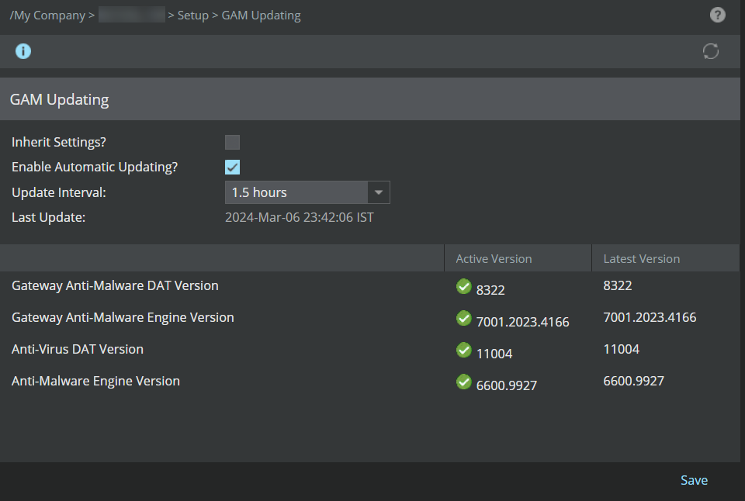Select the Gateway Anti-Malware DAT Version row label
745x501 pixels.
coord(115,285)
